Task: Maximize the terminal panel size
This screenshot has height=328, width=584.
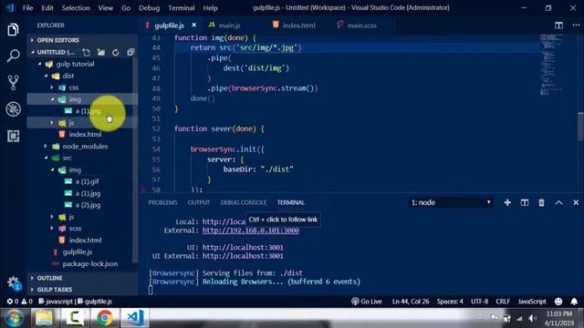Action: pos(558,202)
